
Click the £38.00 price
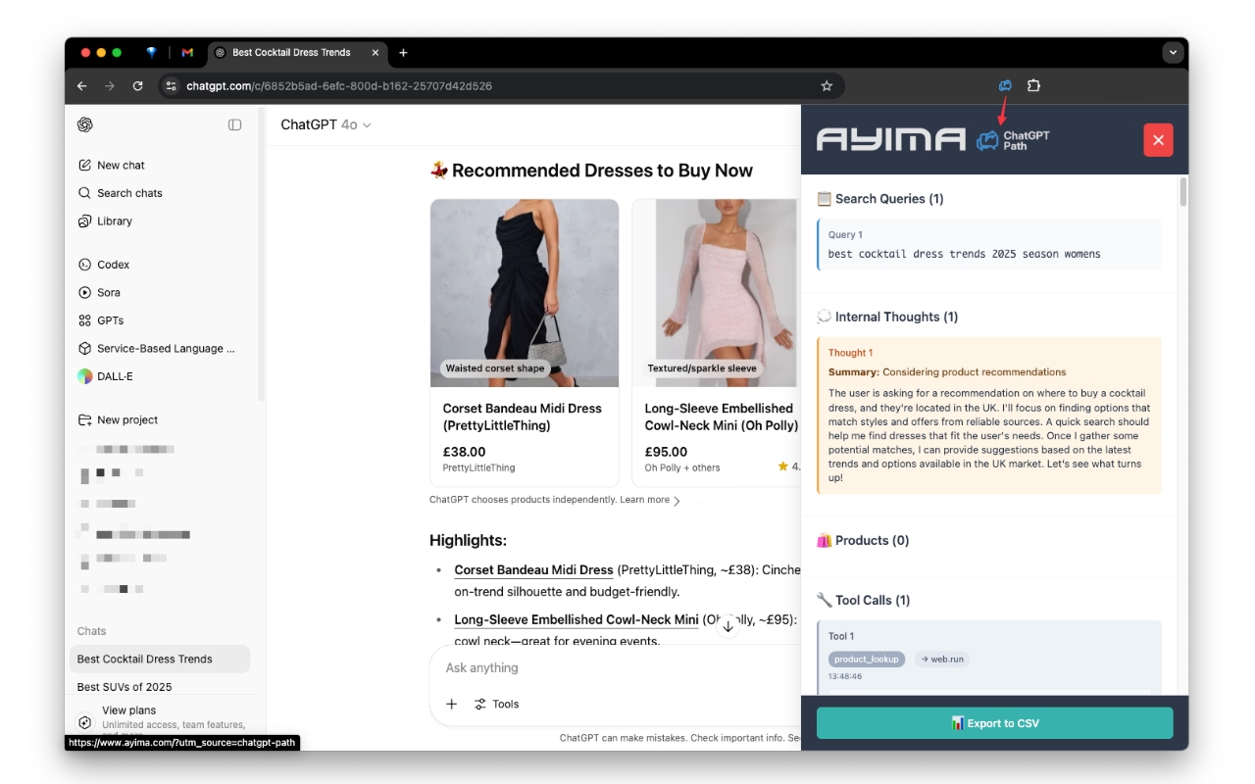point(465,452)
